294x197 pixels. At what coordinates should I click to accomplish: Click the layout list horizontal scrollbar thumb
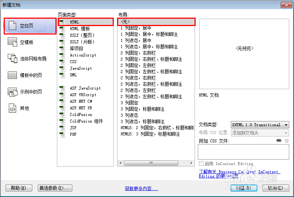point(151,163)
